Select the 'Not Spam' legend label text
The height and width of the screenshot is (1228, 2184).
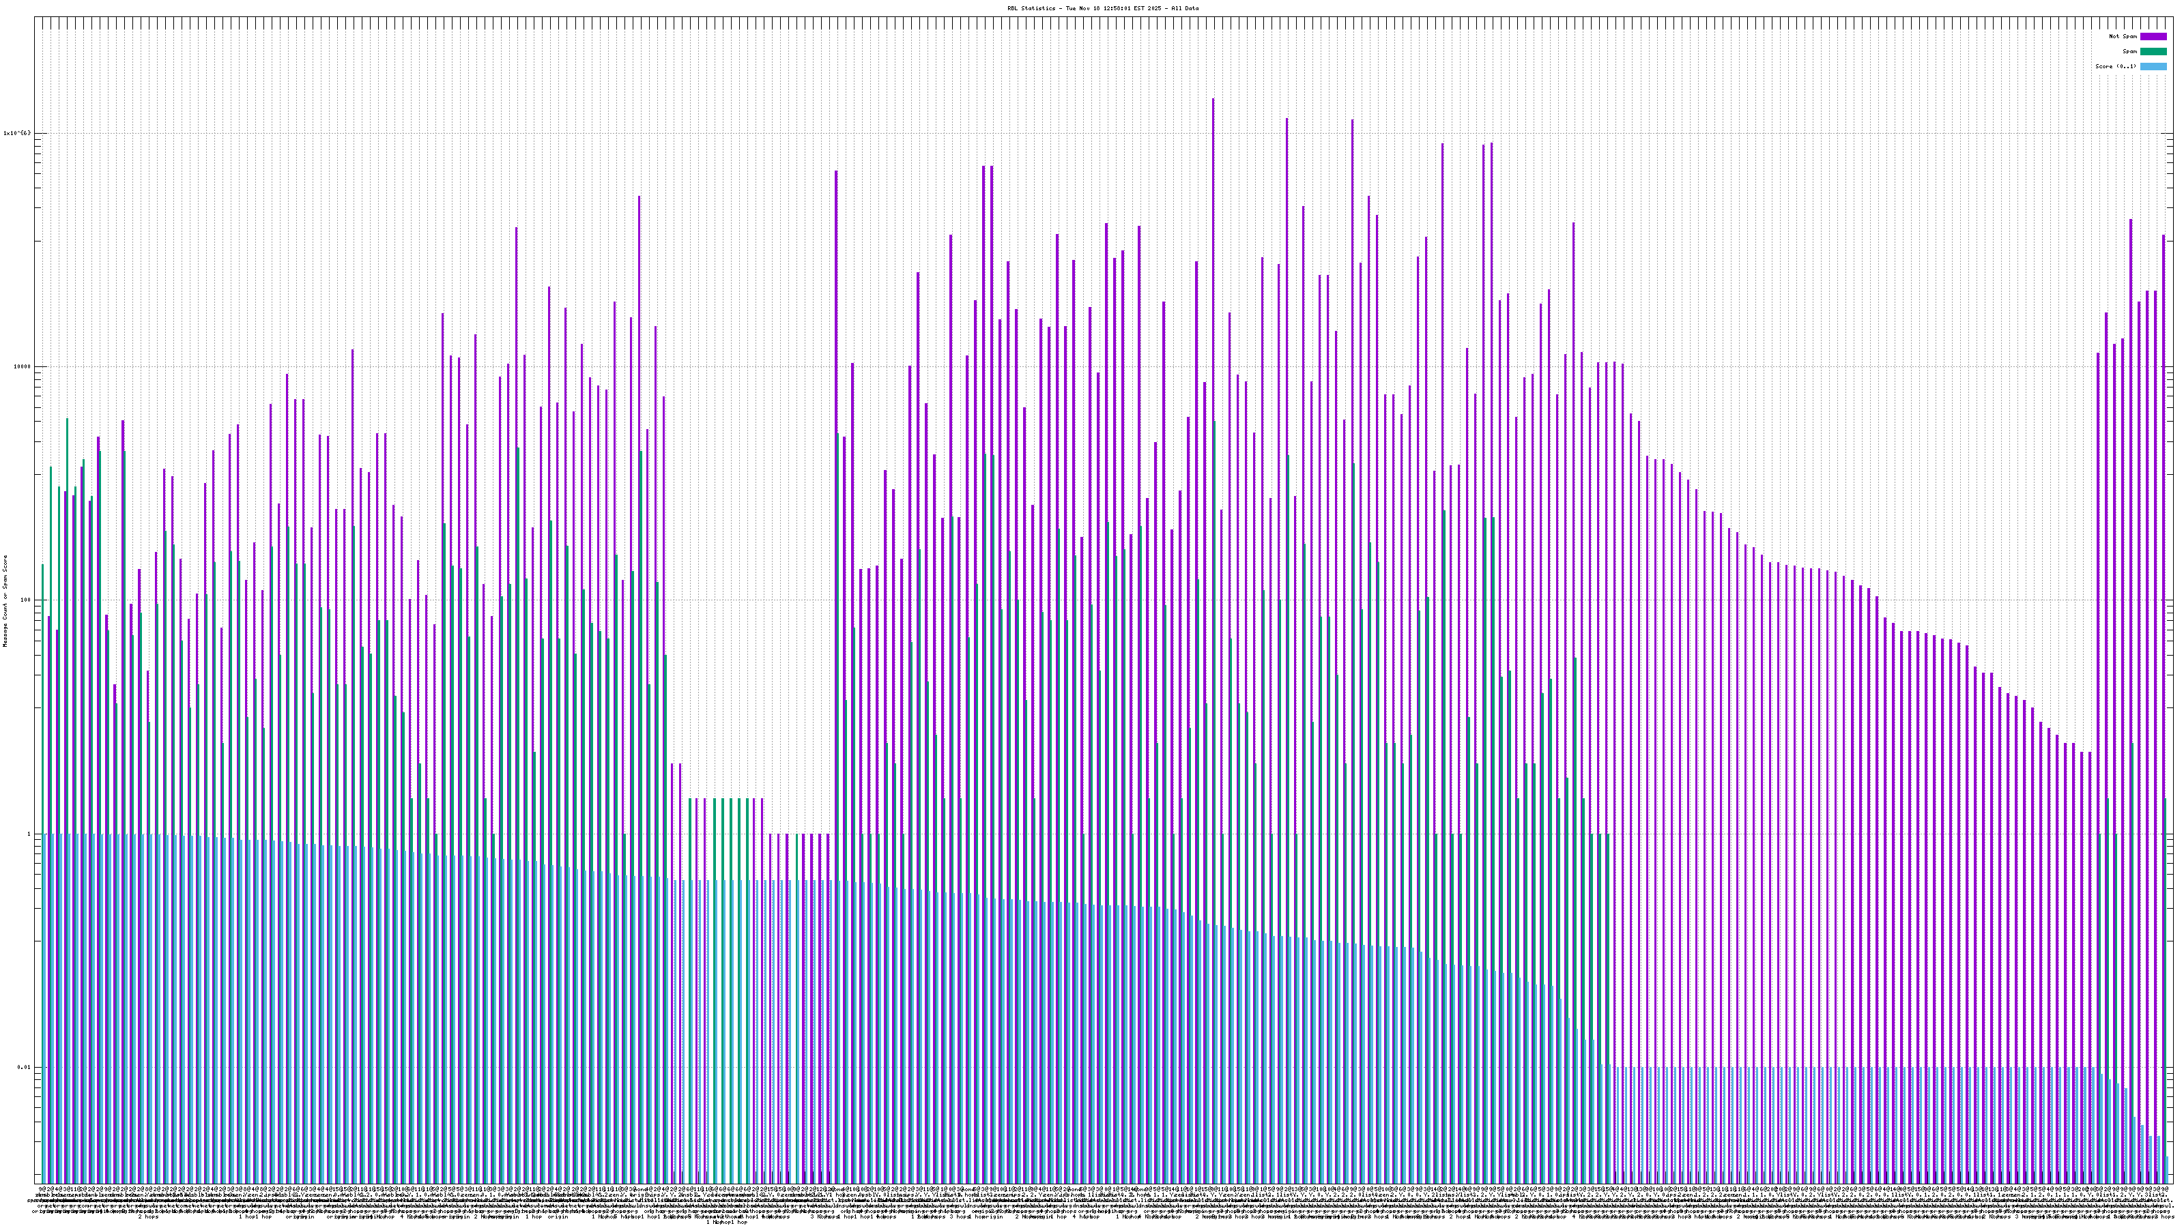[2123, 36]
